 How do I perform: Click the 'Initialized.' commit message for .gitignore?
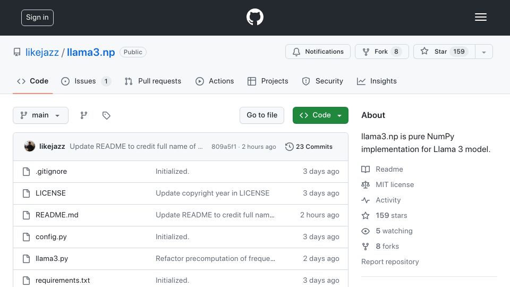[x=172, y=172]
